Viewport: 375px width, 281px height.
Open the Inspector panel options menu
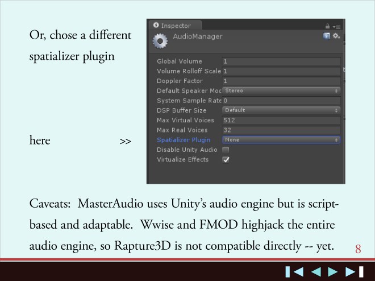click(337, 26)
